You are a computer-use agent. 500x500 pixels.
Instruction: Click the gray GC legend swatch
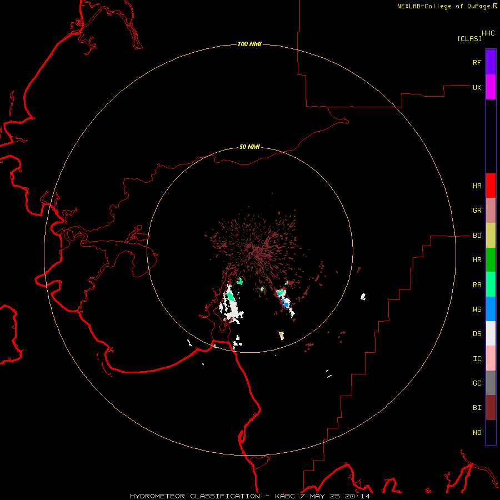coord(491,383)
